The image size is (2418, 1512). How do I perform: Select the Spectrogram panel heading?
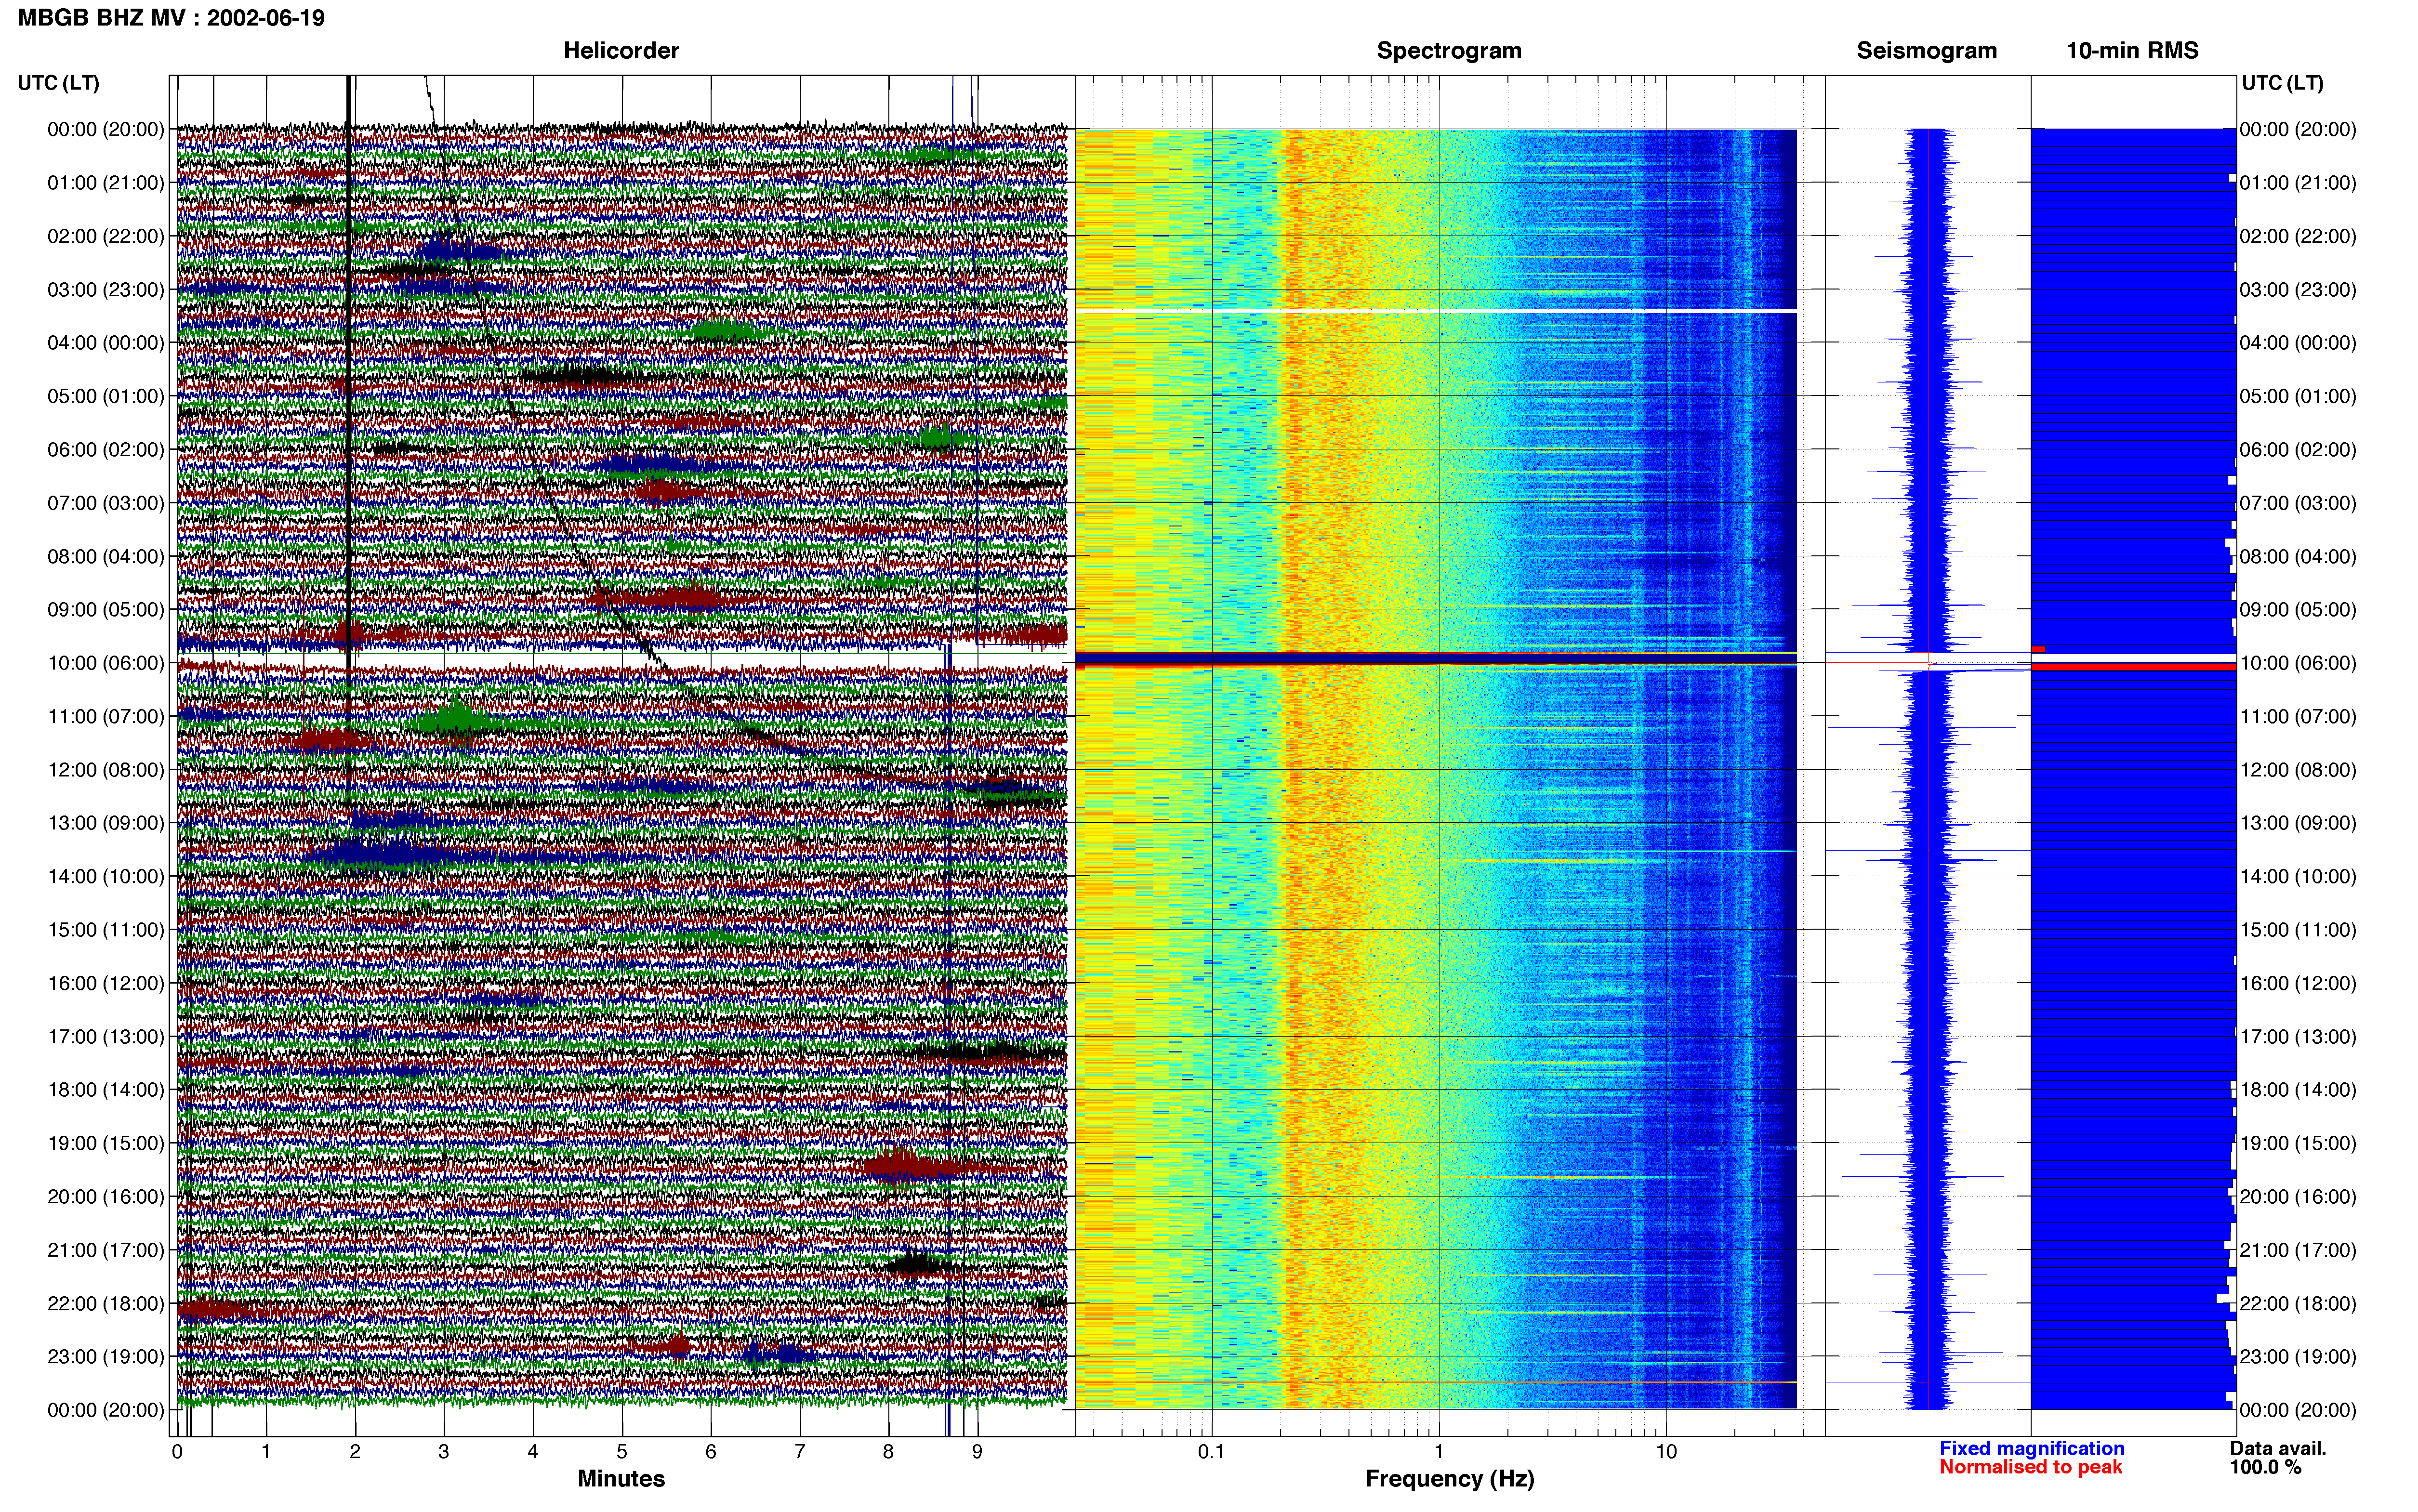pyautogui.click(x=1449, y=50)
